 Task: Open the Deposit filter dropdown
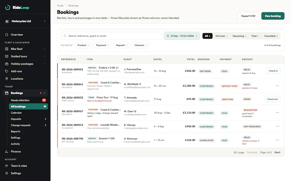pyautogui.click(x=121, y=45)
